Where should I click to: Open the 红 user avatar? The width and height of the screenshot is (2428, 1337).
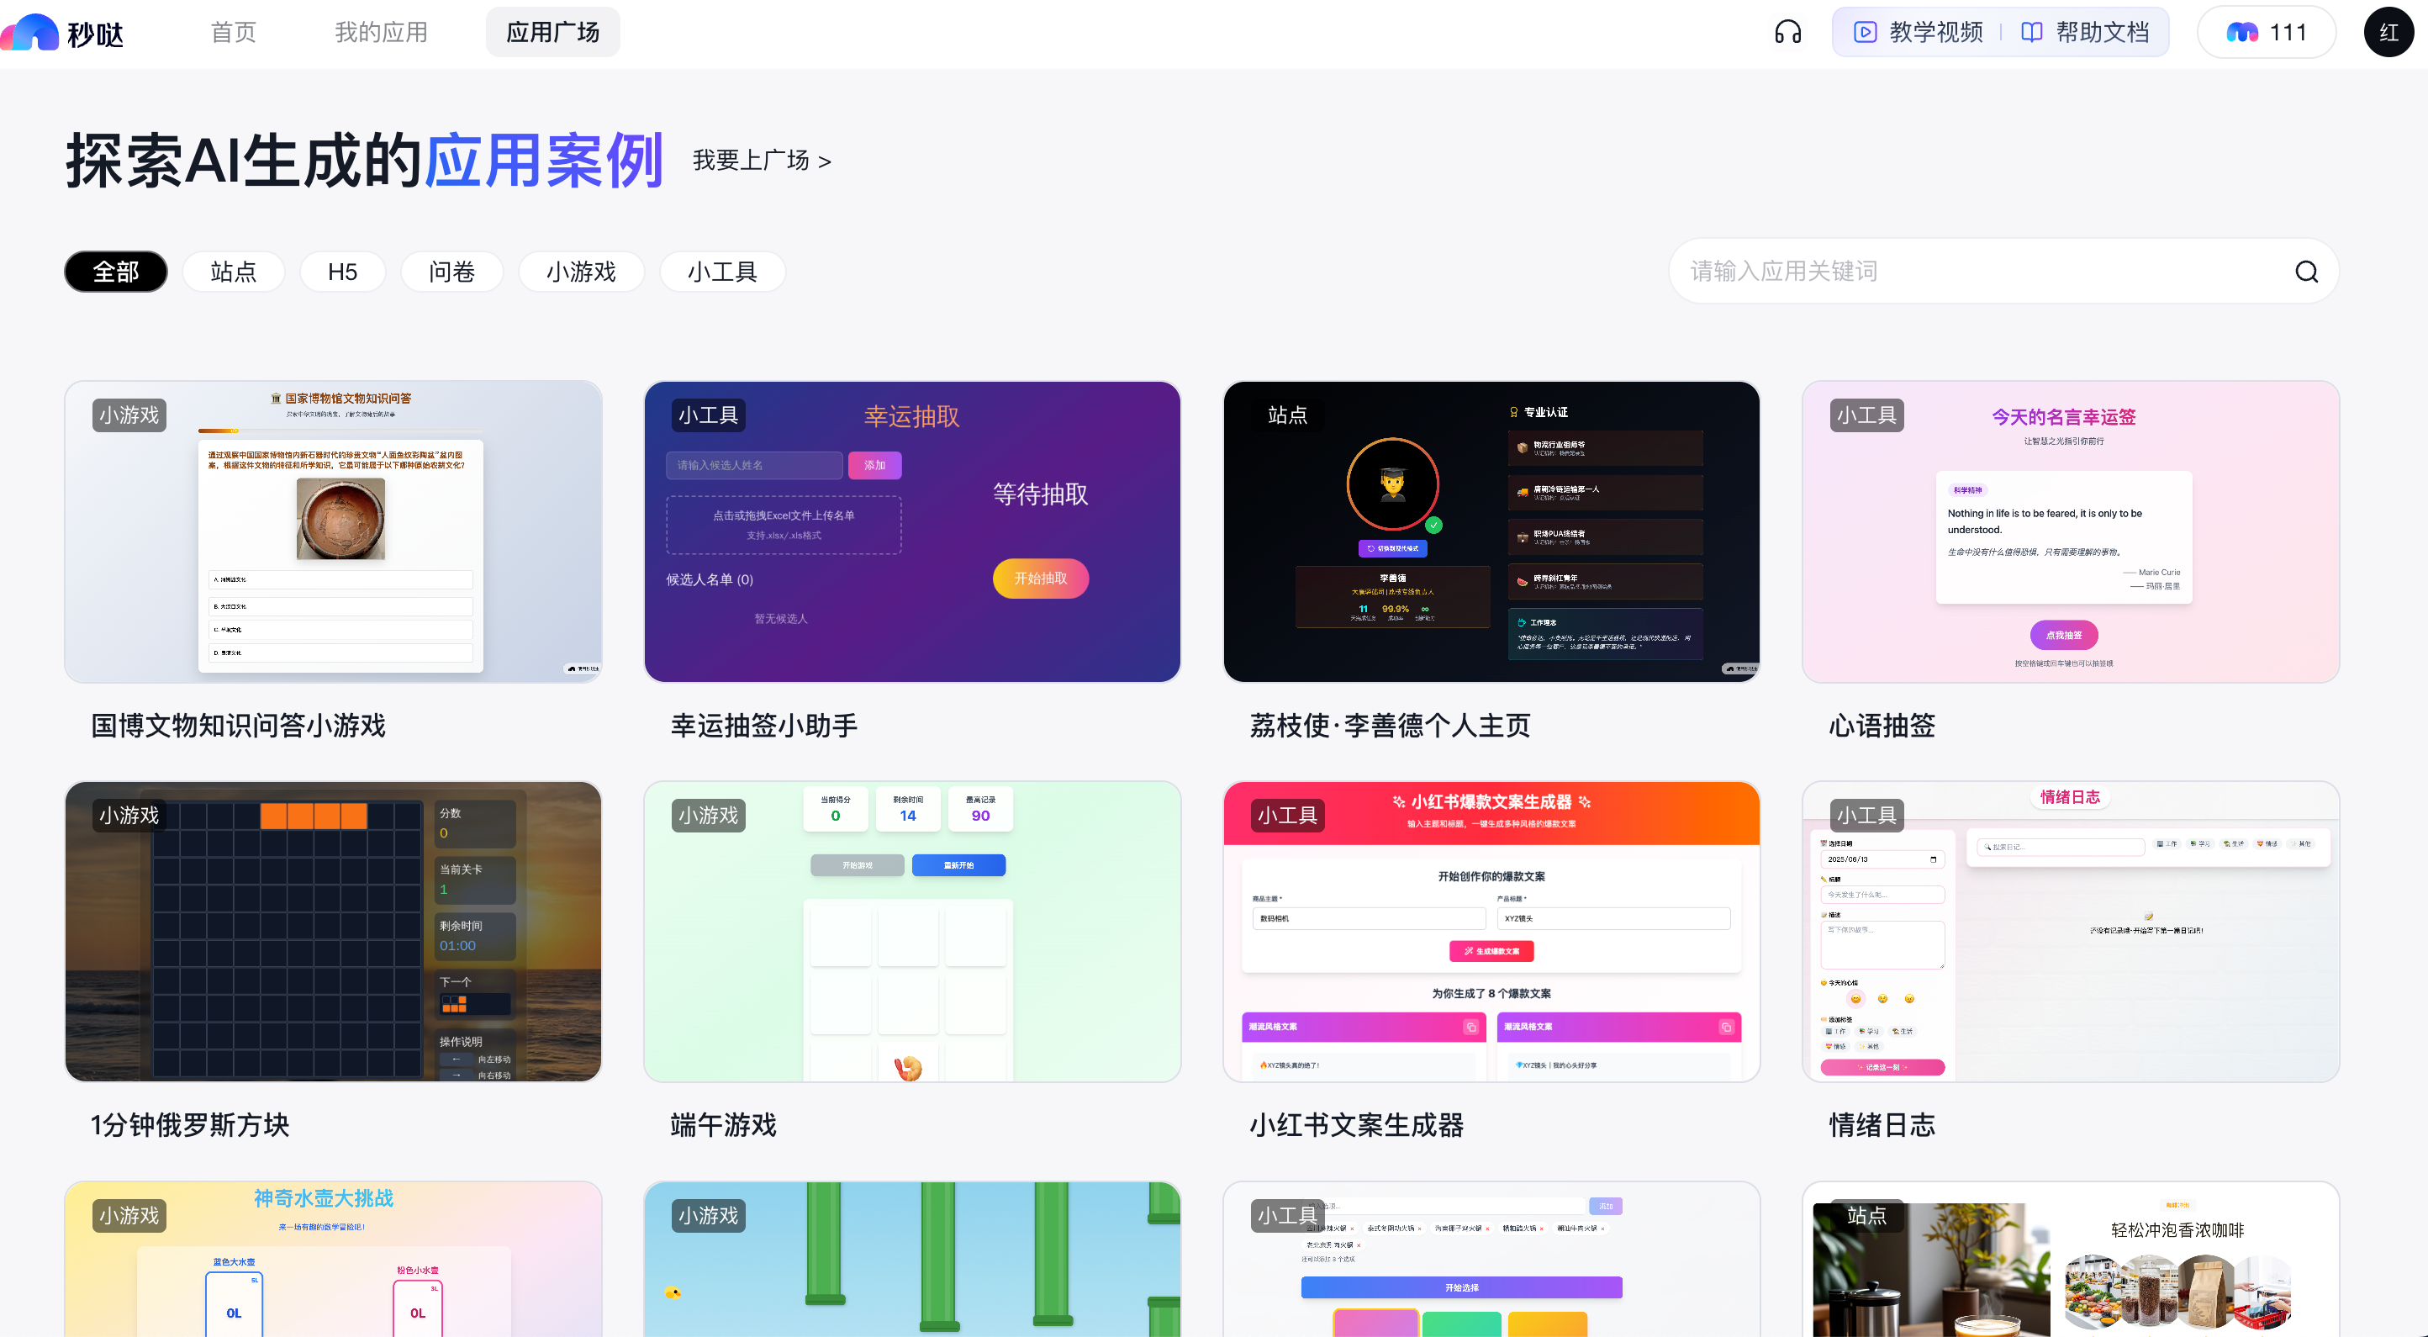click(x=2388, y=32)
